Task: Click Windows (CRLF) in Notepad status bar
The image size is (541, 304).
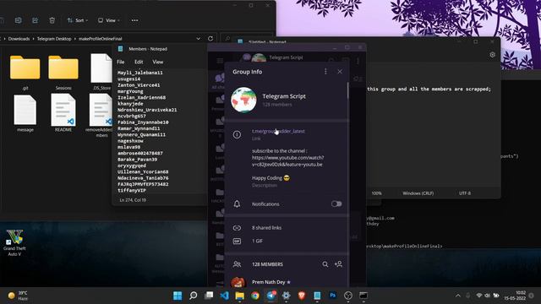Action: point(418,193)
